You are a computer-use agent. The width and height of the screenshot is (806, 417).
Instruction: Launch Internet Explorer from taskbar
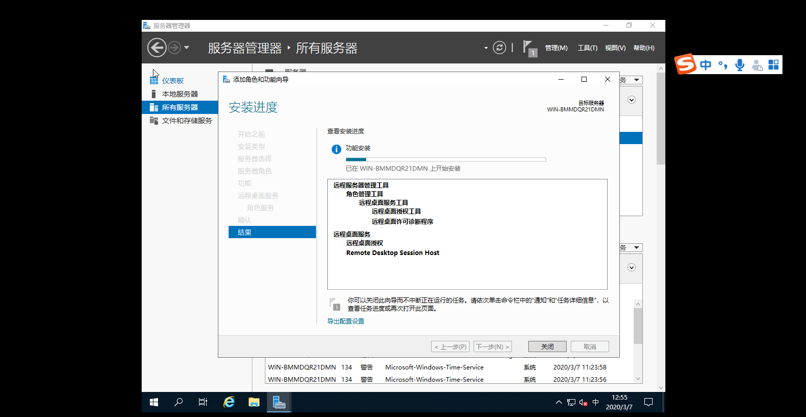(x=229, y=402)
